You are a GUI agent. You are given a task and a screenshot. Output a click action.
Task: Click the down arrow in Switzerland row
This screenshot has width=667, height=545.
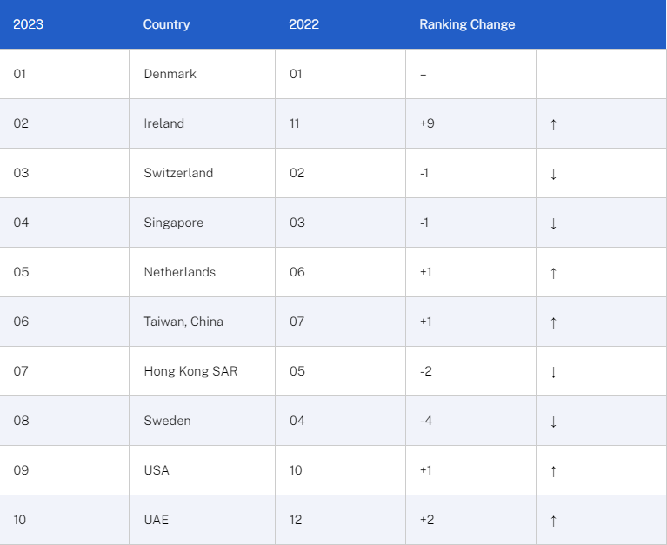pos(553,174)
